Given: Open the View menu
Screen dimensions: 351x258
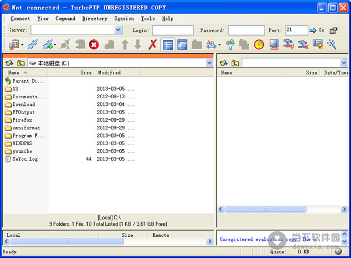Looking at the screenshot, I should pyautogui.click(x=43, y=19).
